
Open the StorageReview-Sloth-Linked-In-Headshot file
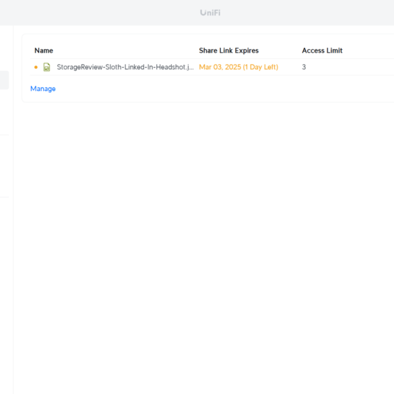pyautogui.click(x=125, y=67)
